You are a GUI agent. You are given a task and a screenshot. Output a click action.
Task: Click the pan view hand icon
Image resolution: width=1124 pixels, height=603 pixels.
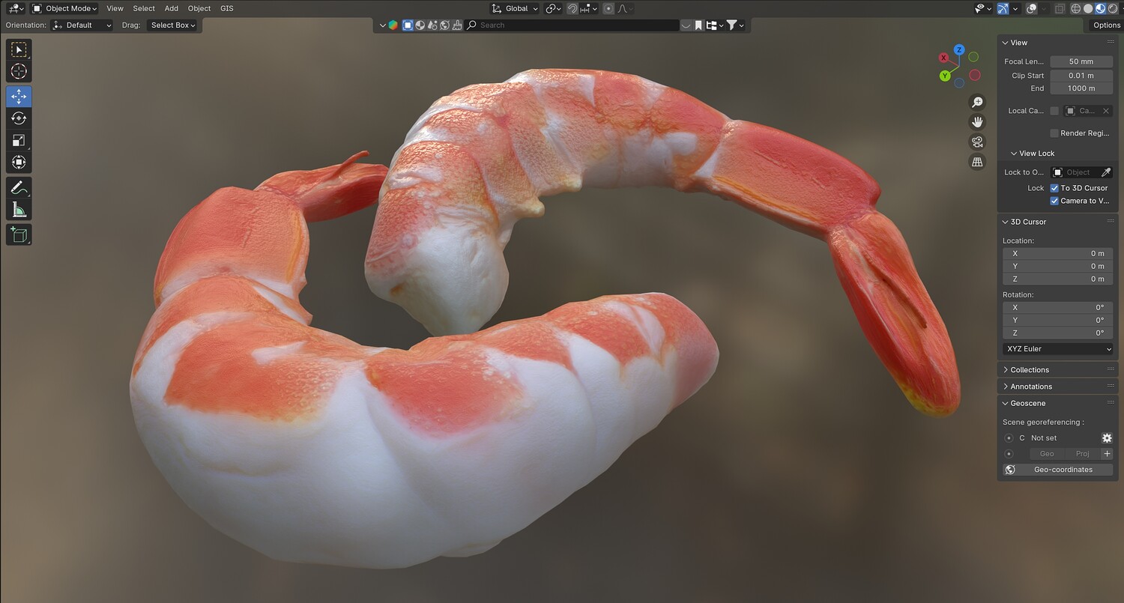pyautogui.click(x=977, y=121)
